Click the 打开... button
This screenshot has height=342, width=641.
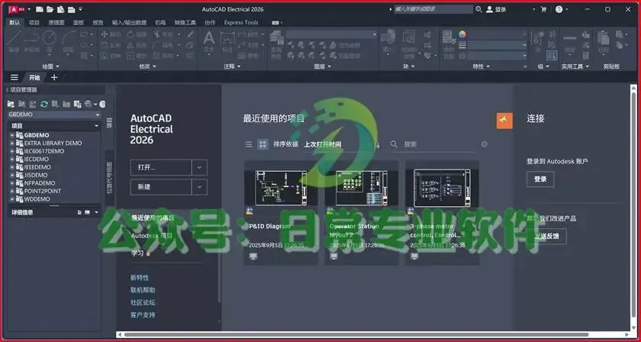tap(161, 167)
